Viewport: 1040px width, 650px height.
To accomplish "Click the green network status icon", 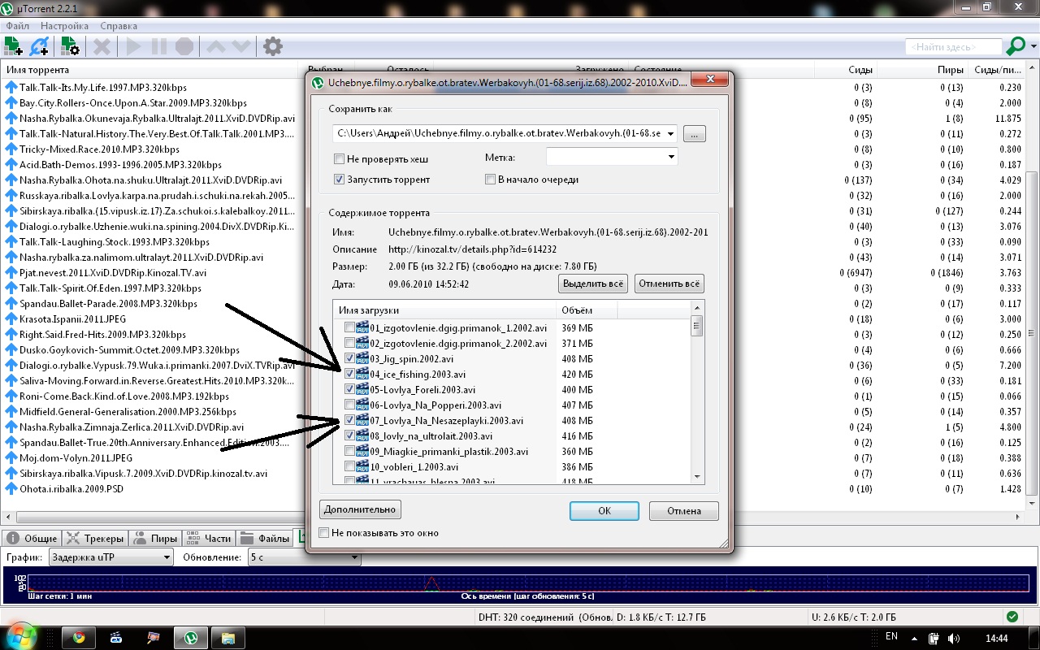I will [1012, 617].
